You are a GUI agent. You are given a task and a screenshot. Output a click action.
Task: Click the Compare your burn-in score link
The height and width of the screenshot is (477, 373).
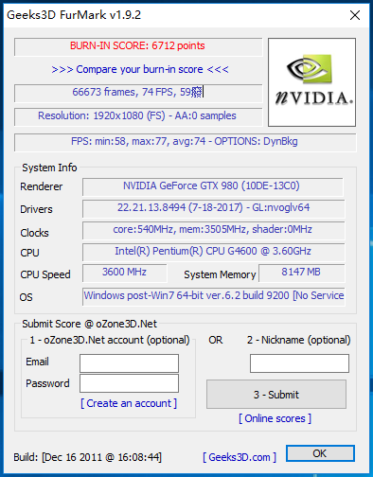click(x=140, y=69)
